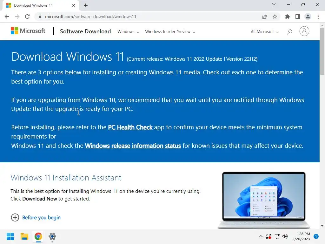
Task: Click the browser forward arrow
Action: pos(17,17)
